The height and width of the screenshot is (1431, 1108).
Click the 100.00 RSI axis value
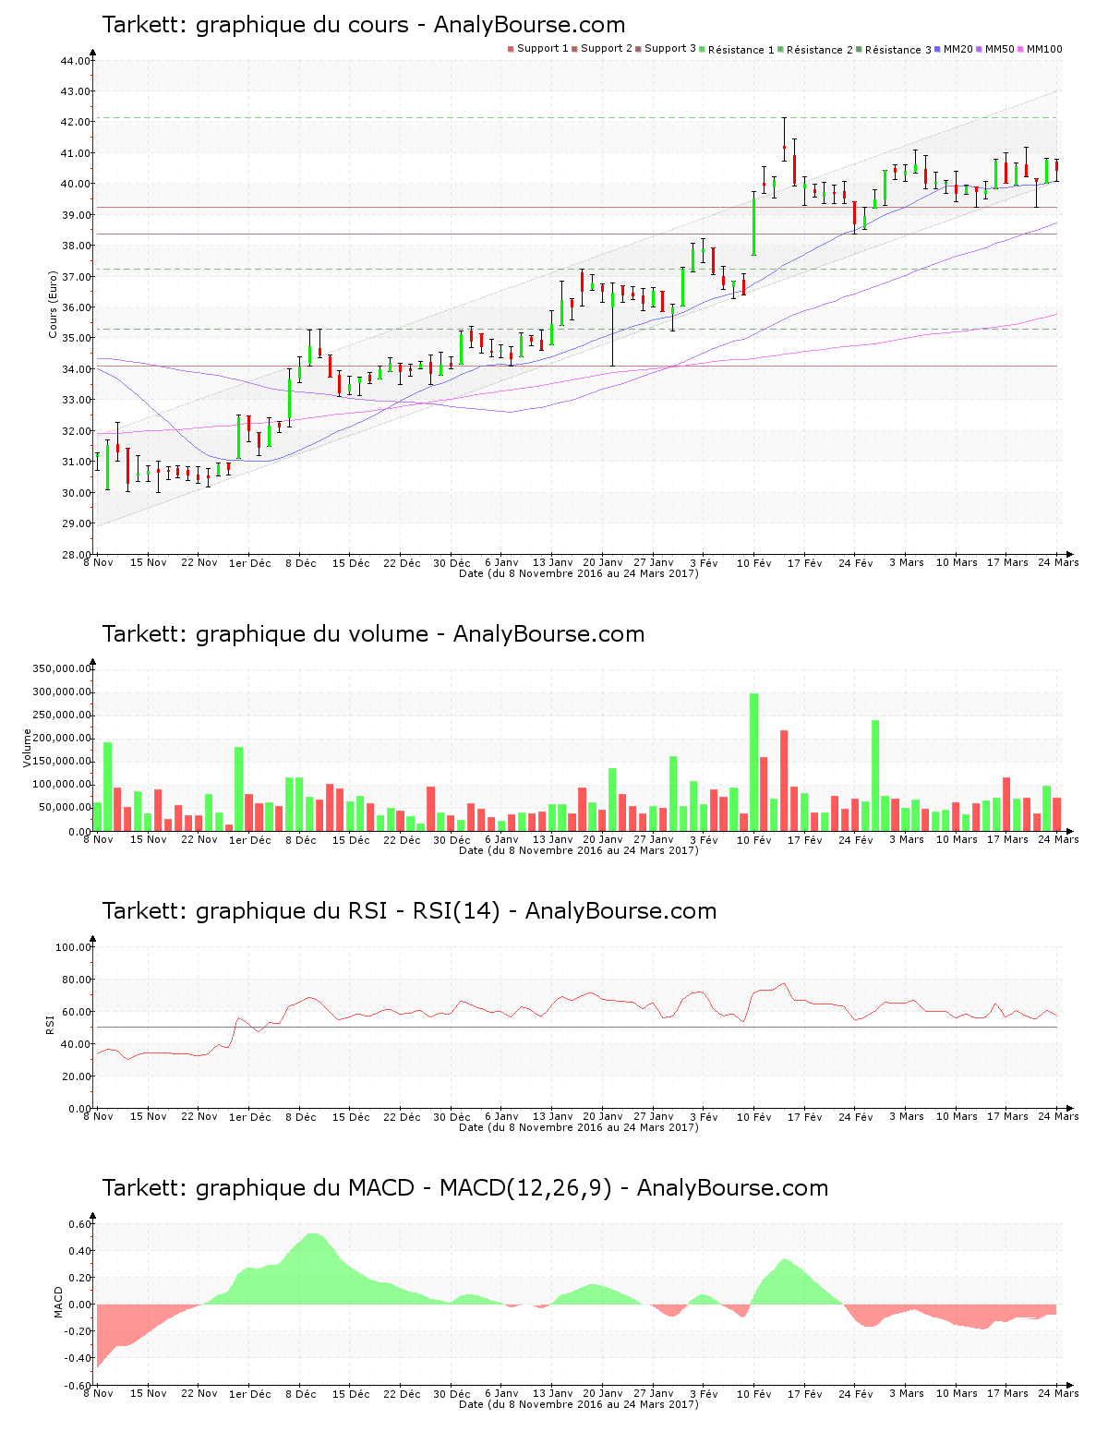[x=73, y=947]
